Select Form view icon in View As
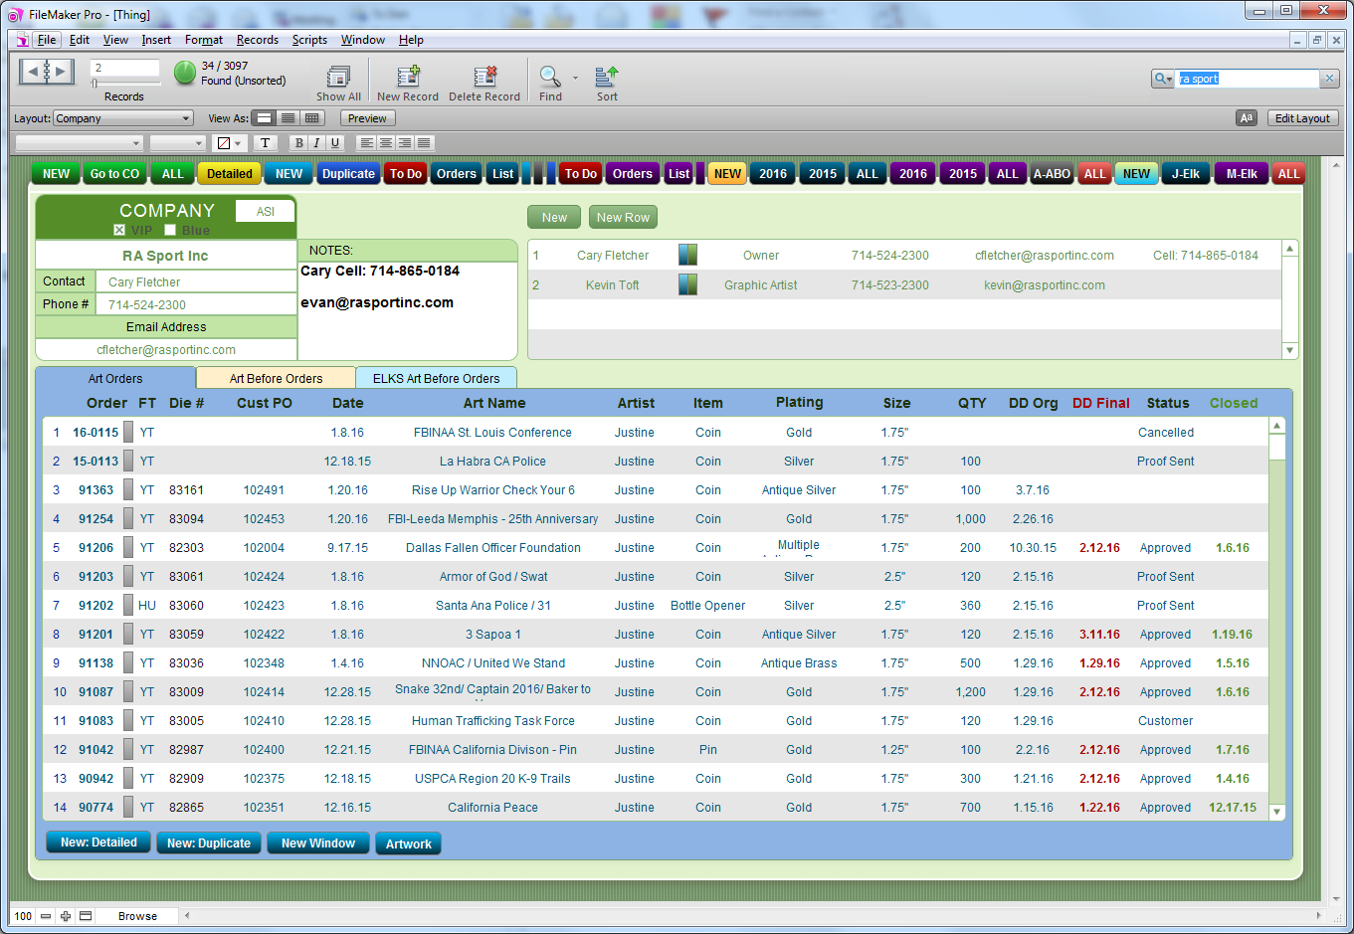The width and height of the screenshot is (1354, 934). [x=264, y=118]
